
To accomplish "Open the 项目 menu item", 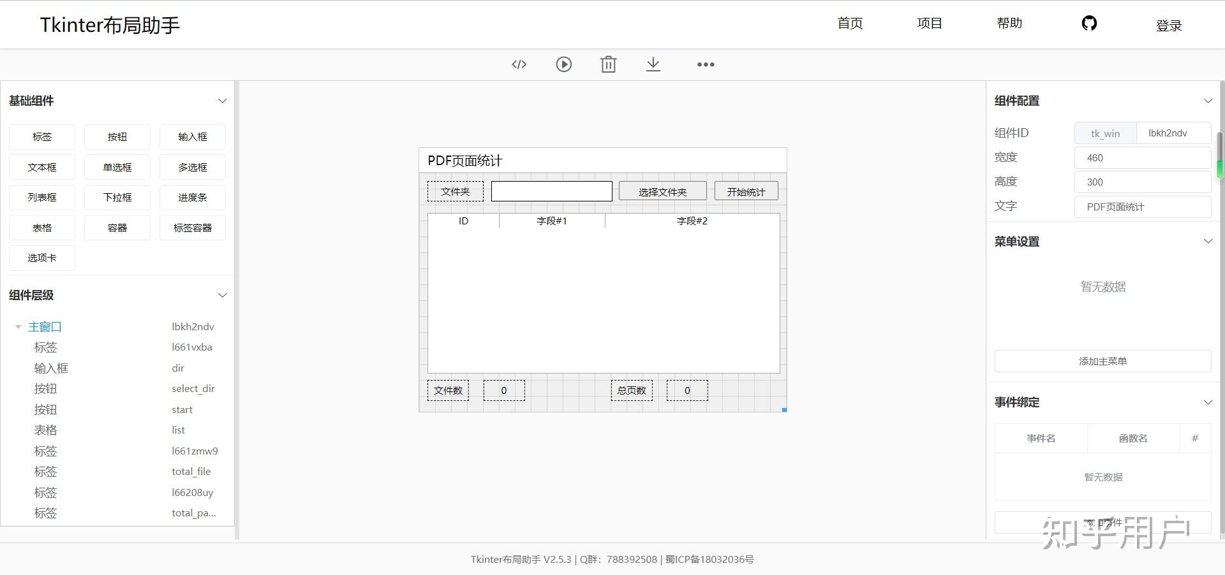I will (929, 23).
